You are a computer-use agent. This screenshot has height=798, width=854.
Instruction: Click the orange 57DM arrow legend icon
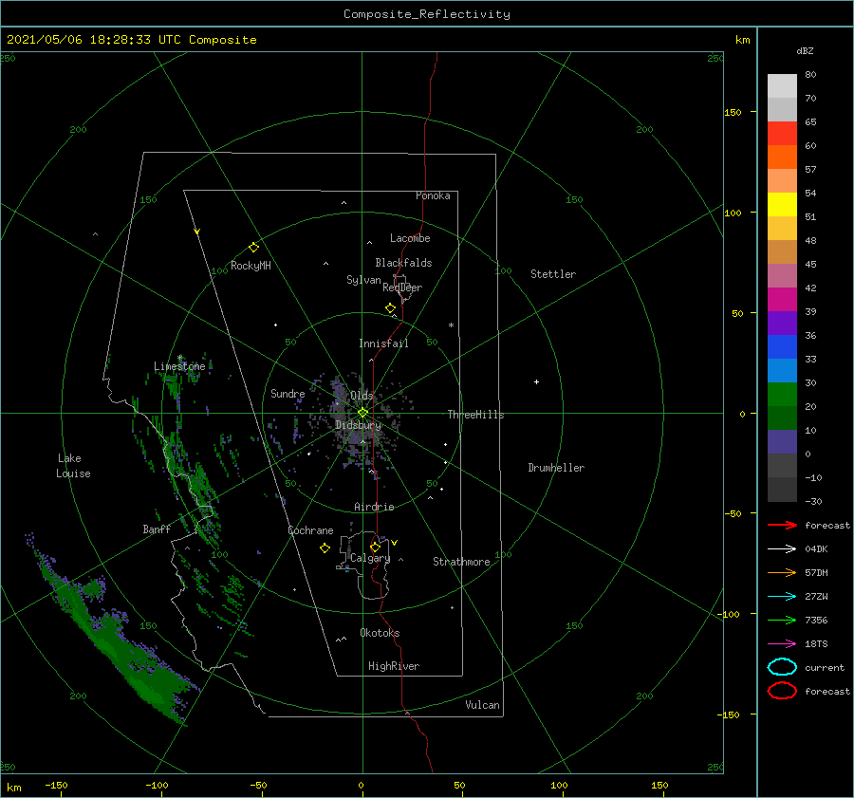782,572
